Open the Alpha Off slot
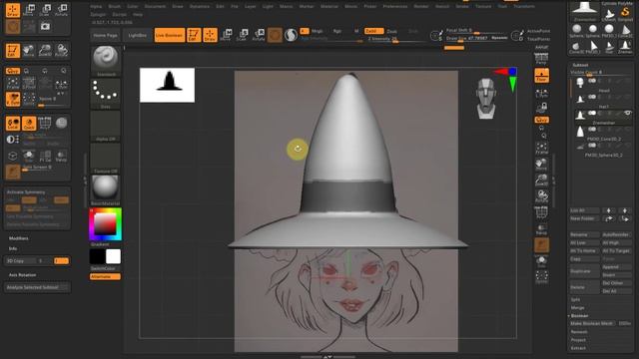 105,126
